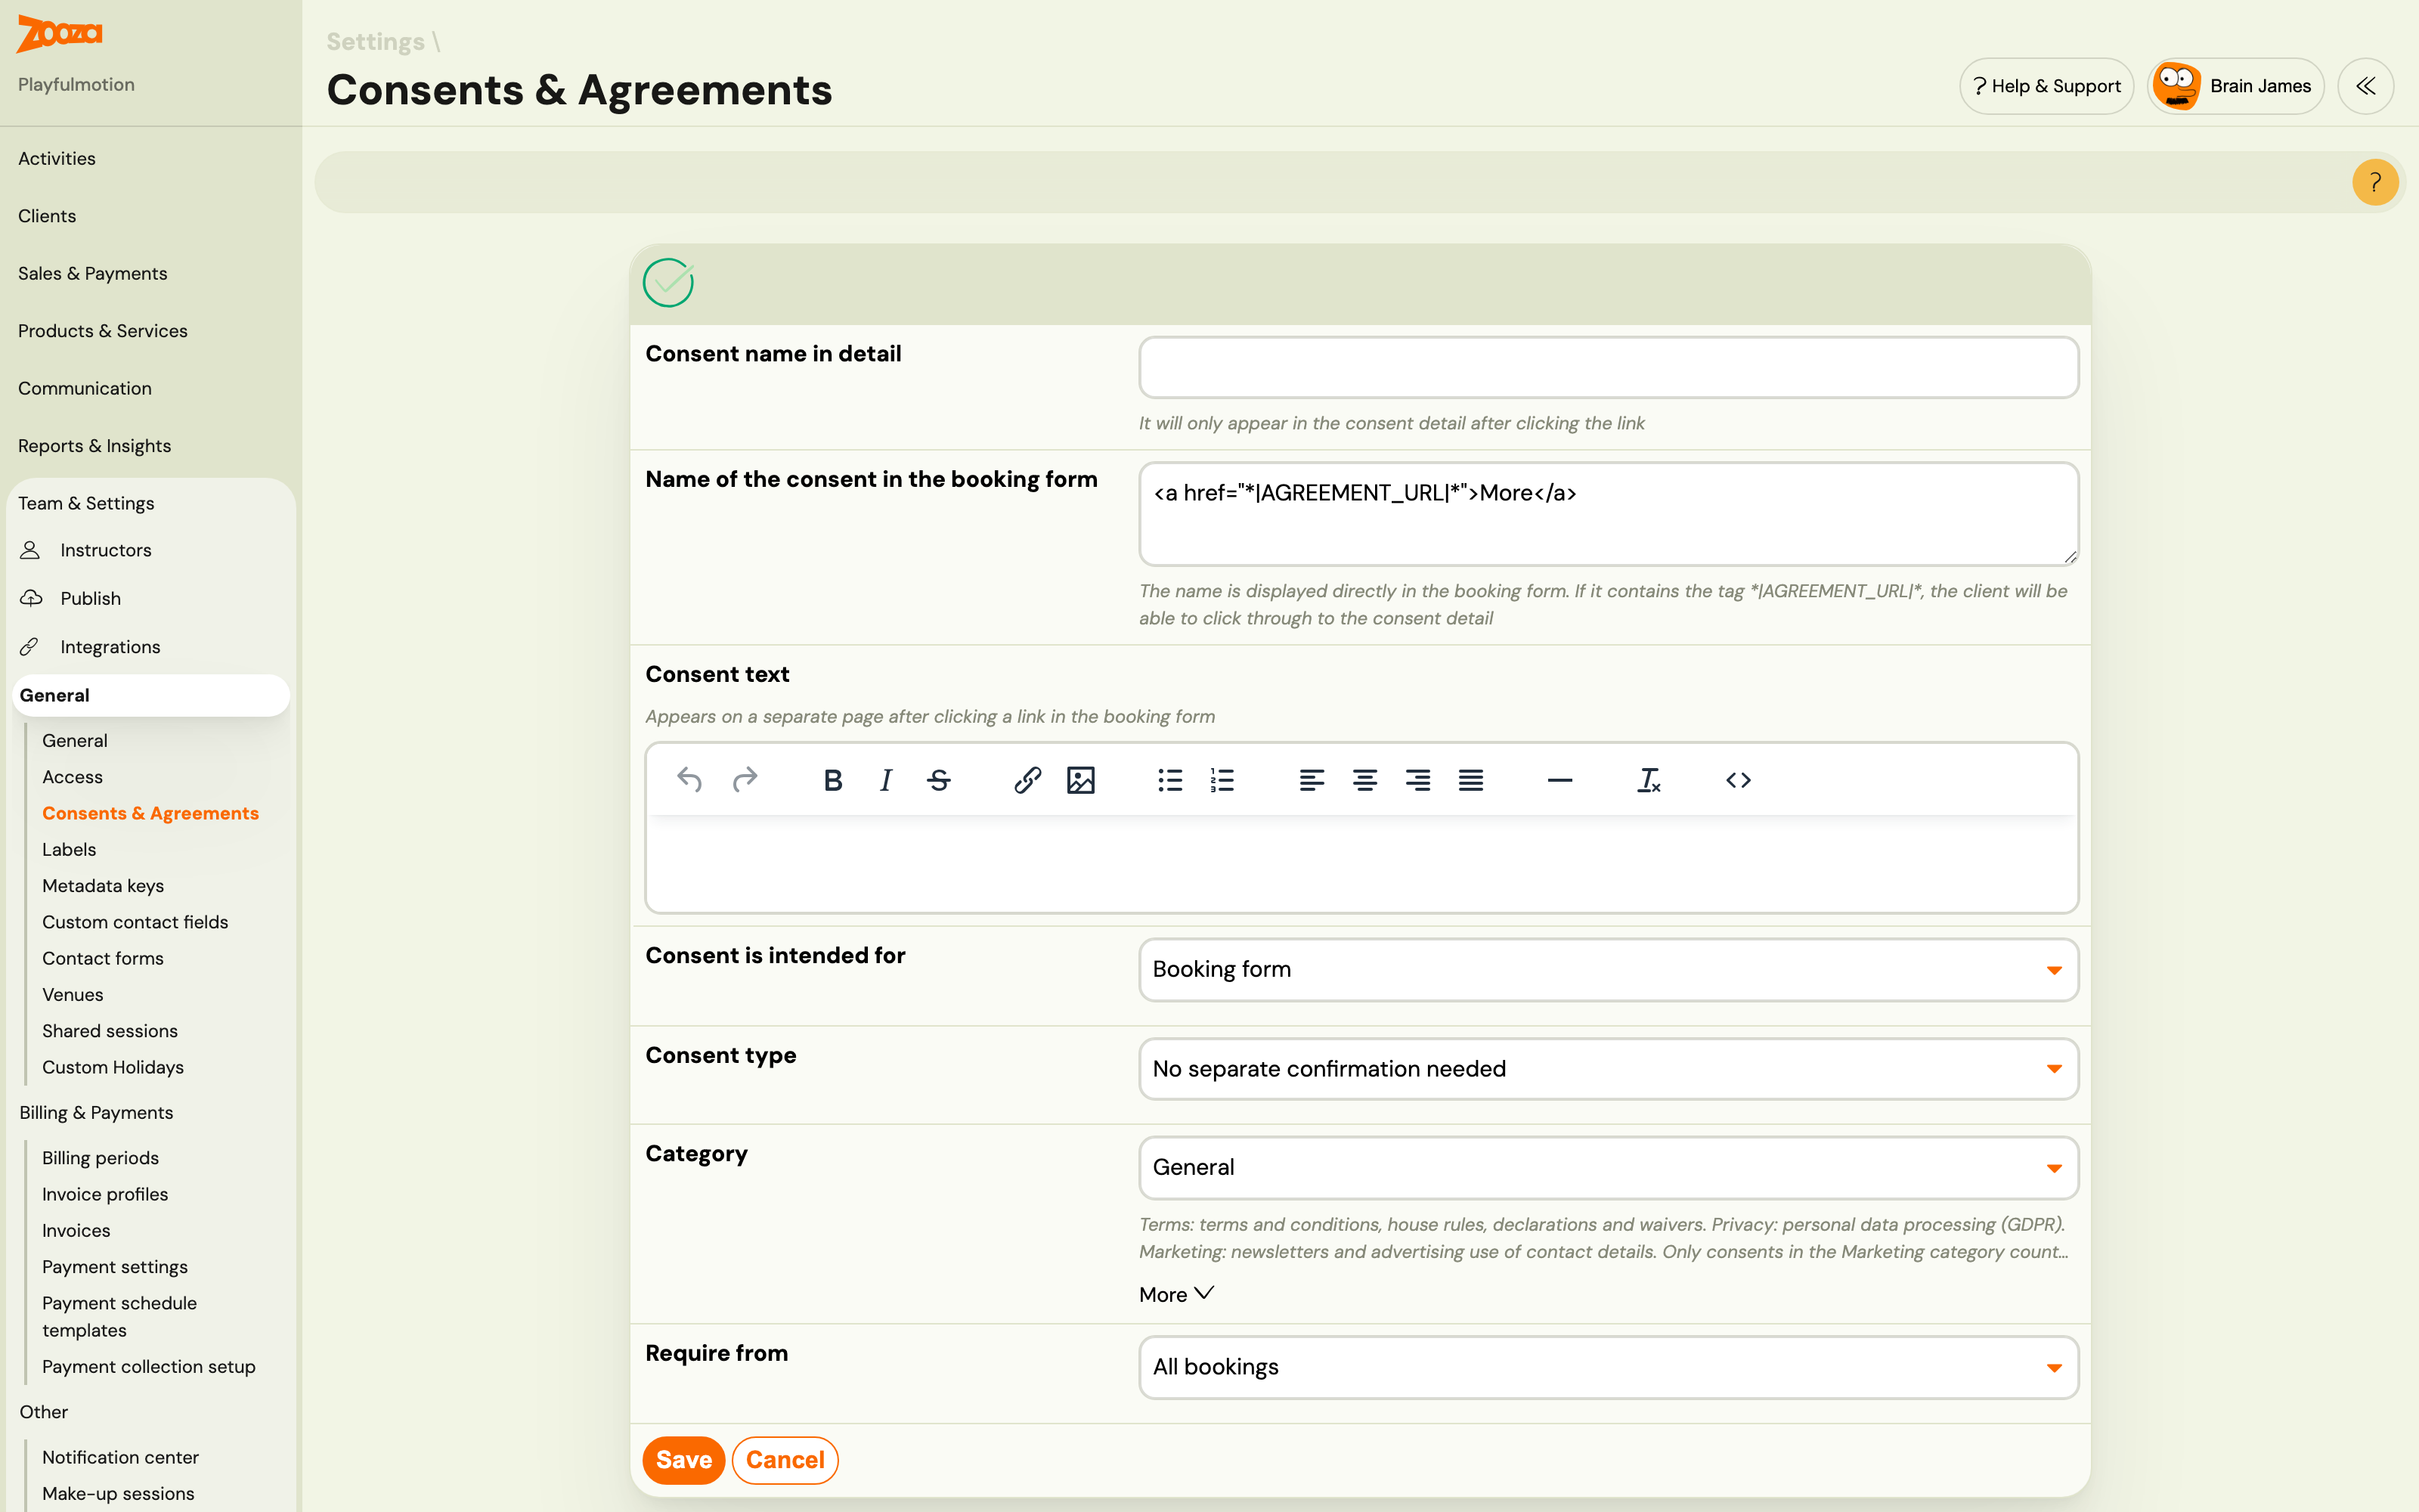Screen dimensions: 2419x1512
Task: Align text right
Action: pyautogui.click(x=1417, y=780)
